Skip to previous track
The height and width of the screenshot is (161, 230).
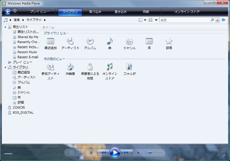(103, 153)
